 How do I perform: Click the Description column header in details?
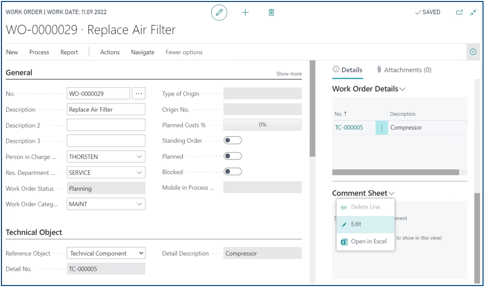(x=402, y=114)
